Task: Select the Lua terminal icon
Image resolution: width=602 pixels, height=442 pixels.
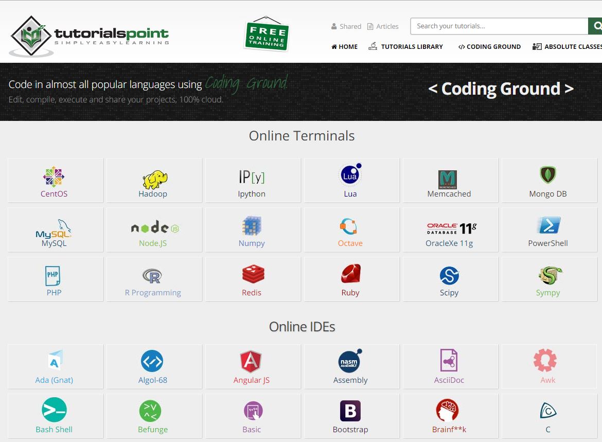Action: coord(351,175)
